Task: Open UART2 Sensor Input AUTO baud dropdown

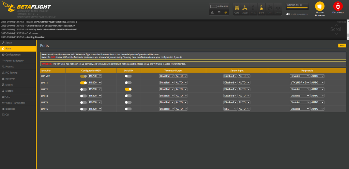Action: (x=244, y=89)
